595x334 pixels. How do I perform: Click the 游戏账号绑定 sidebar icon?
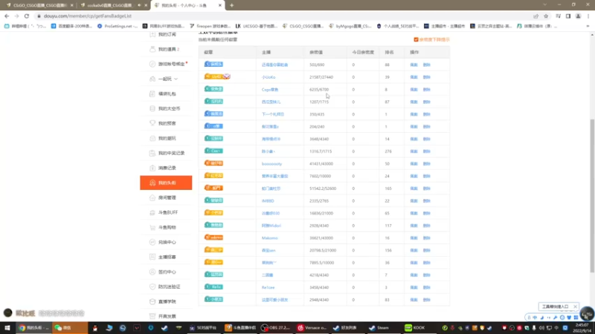pos(152,64)
